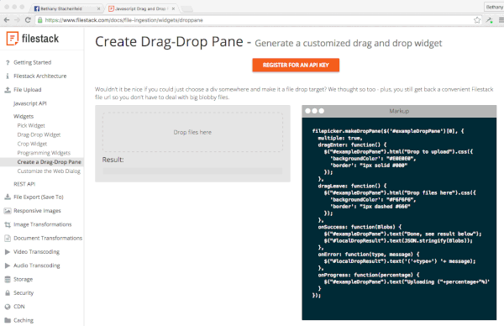504x326 pixels.
Task: Click the filestack logo
Action: [x=33, y=39]
